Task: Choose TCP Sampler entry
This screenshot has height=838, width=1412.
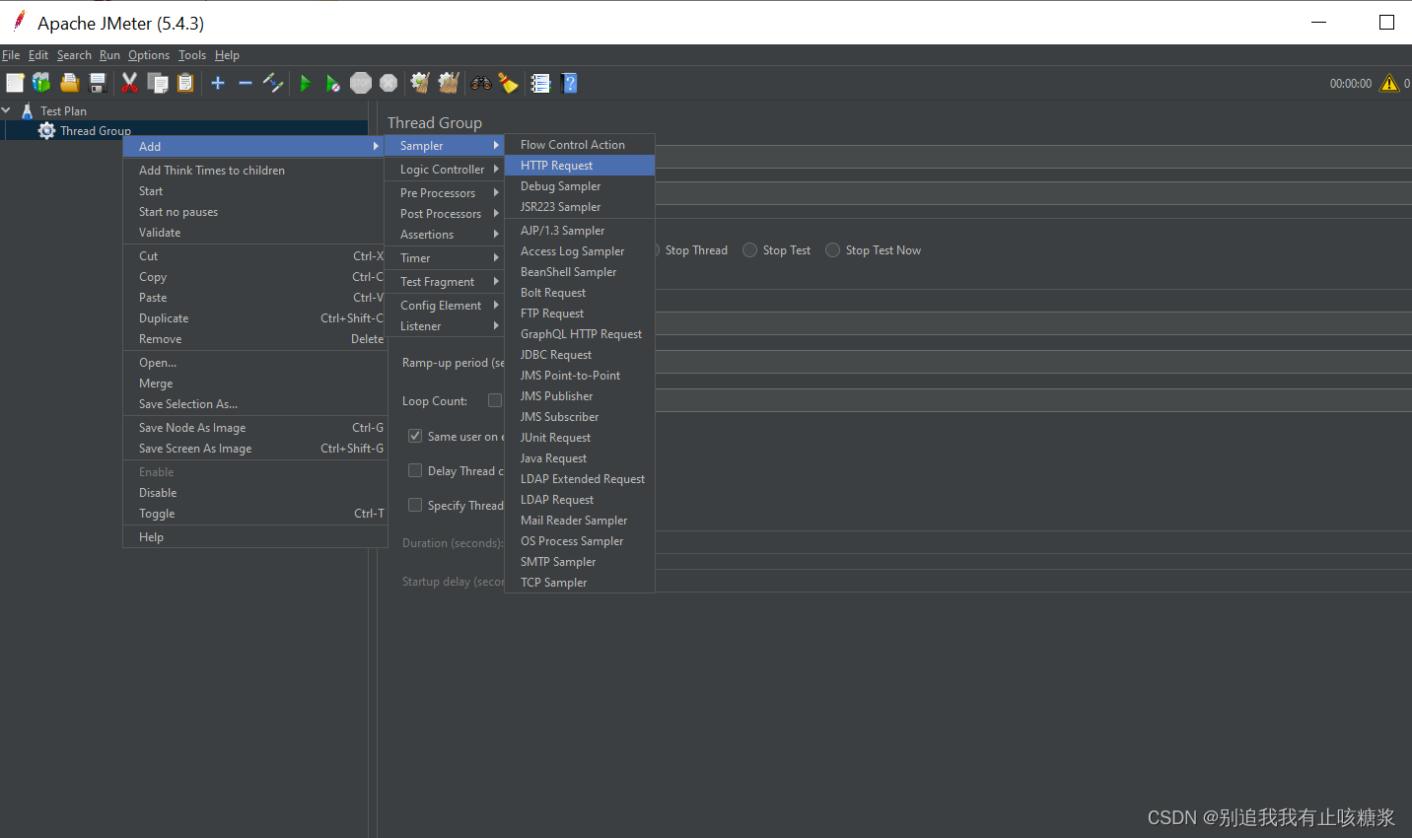Action: tap(580, 582)
